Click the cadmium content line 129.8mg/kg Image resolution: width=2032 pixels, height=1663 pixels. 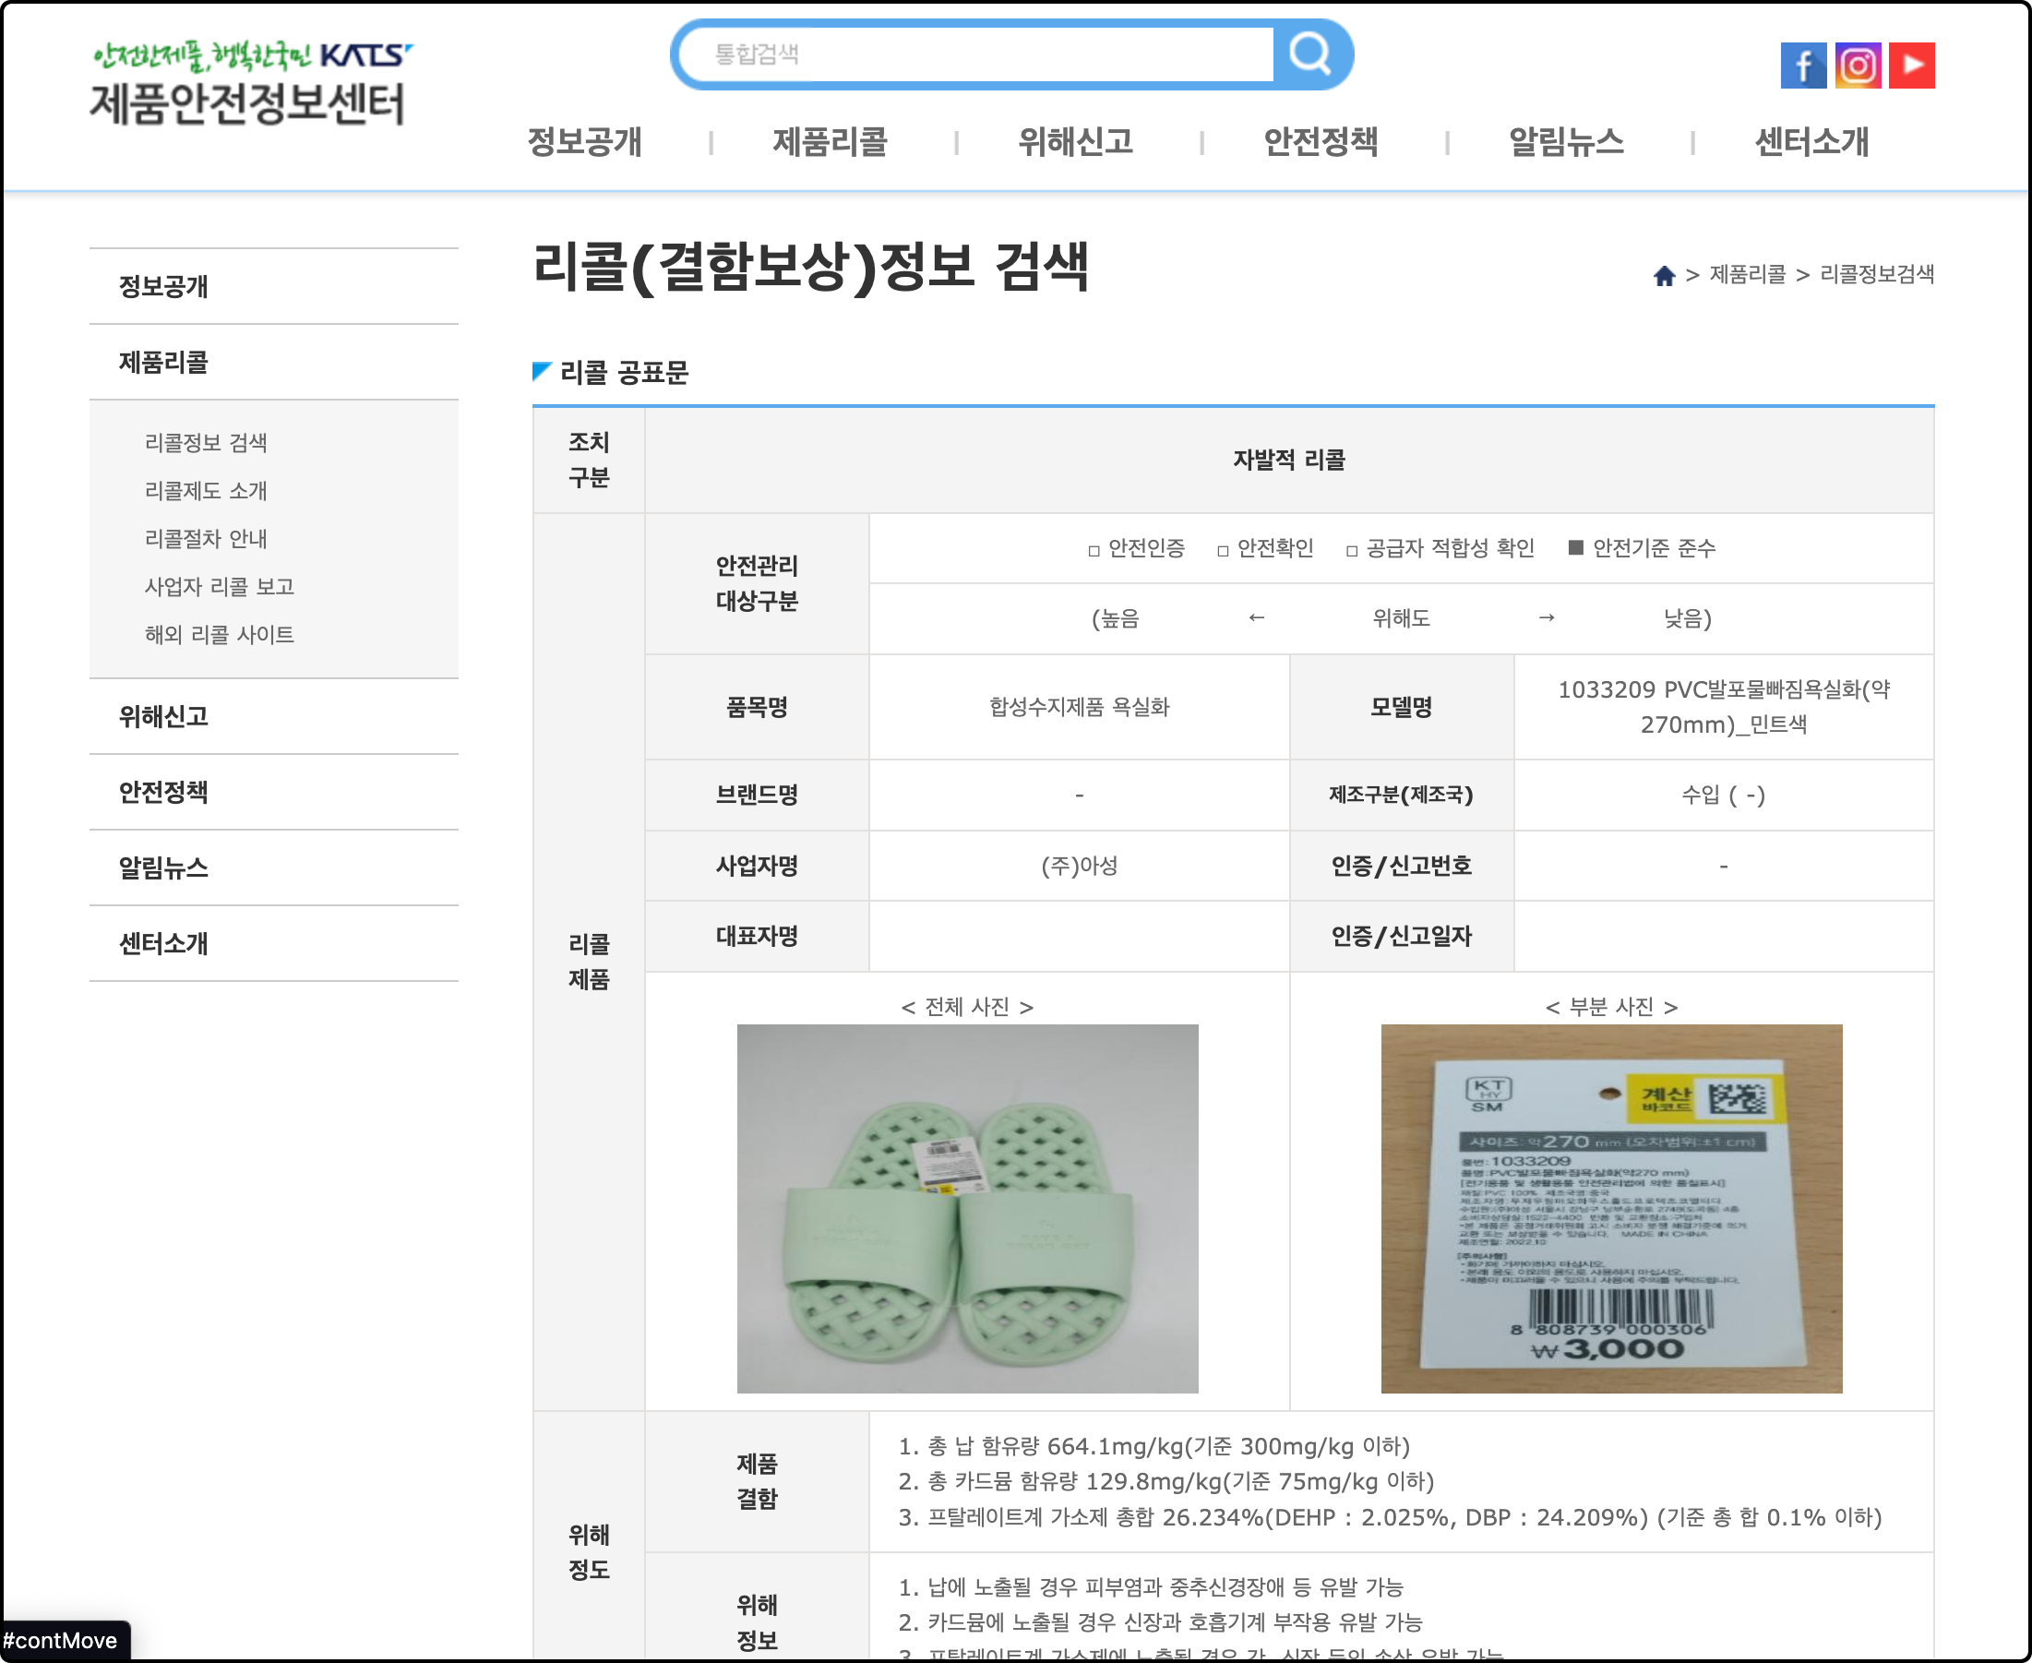[x=1165, y=1481]
